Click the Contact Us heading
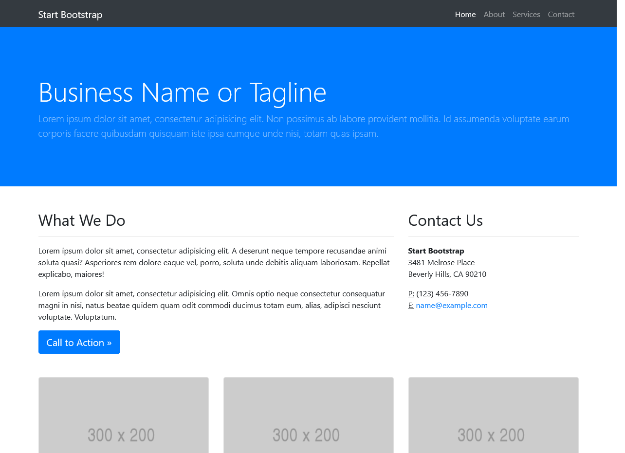The width and height of the screenshot is (625, 453). click(x=445, y=220)
